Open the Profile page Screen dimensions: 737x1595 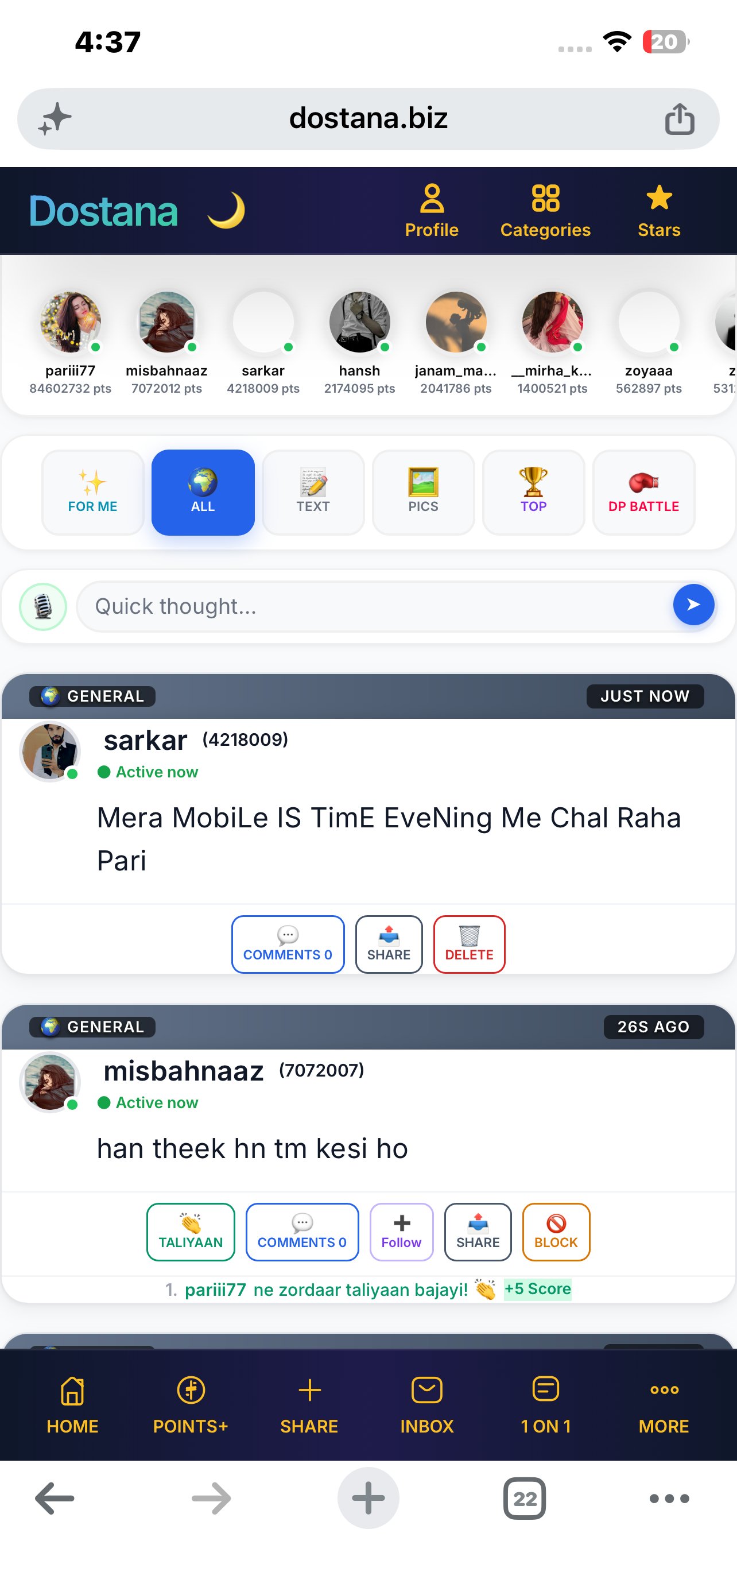coord(431,211)
